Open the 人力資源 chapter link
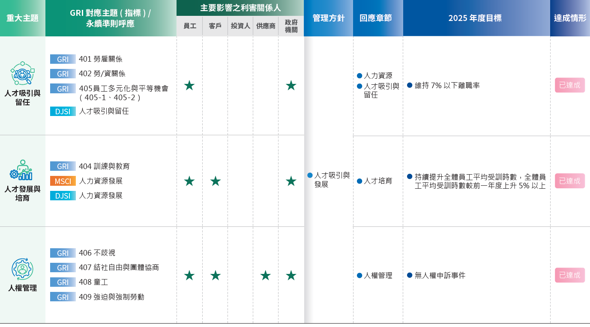This screenshot has width=590, height=327. tap(378, 76)
